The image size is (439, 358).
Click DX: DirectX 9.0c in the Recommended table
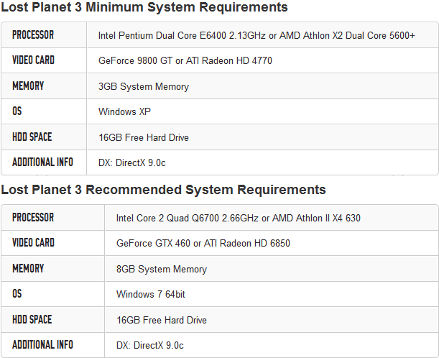pyautogui.click(x=149, y=345)
